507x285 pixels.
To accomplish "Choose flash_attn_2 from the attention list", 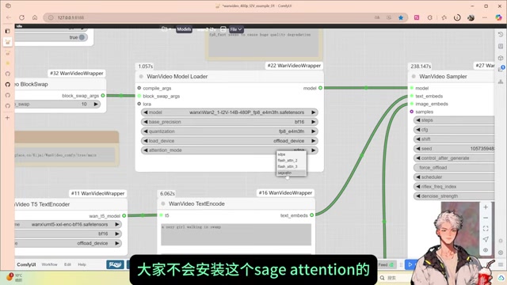I will tap(291, 160).
